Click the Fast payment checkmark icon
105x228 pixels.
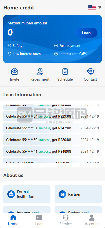tap(56, 46)
